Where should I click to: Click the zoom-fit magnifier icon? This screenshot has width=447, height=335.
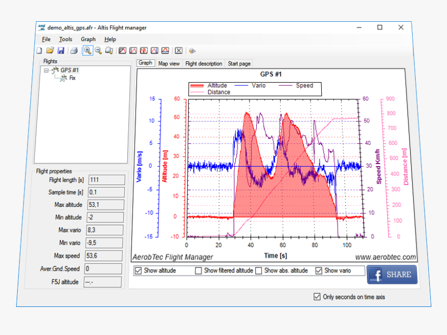point(109,50)
